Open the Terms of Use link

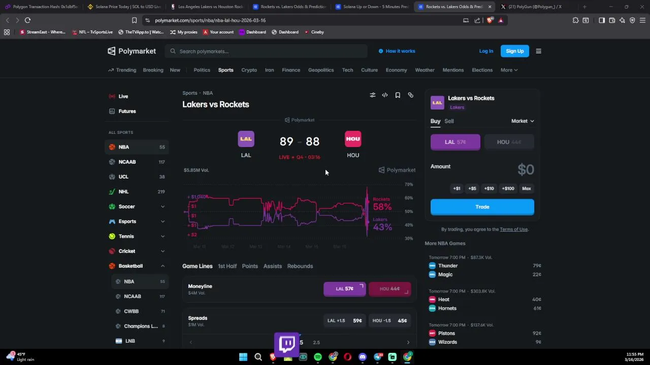513,229
